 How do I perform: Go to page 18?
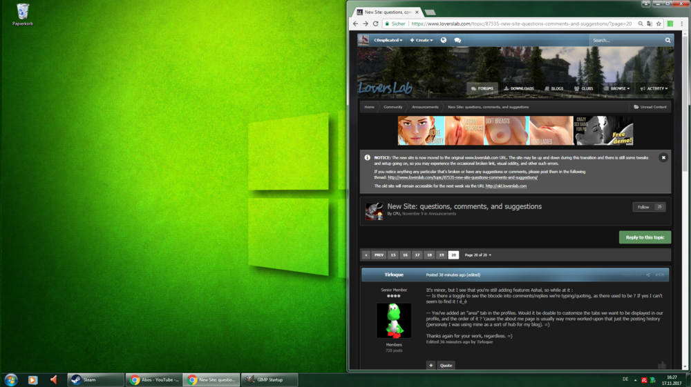(429, 255)
